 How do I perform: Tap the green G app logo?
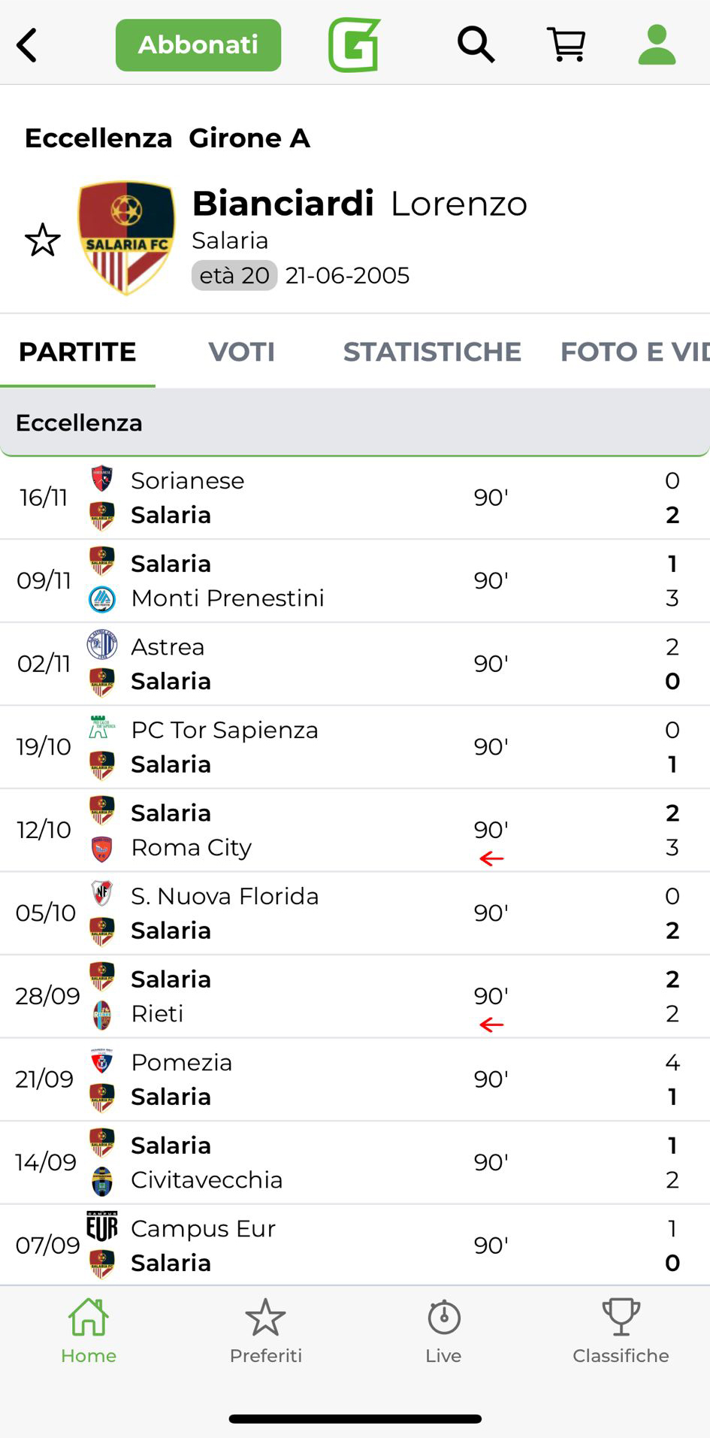click(x=355, y=45)
